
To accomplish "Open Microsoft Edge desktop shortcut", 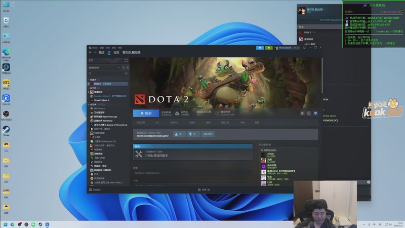I will click(x=6, y=54).
